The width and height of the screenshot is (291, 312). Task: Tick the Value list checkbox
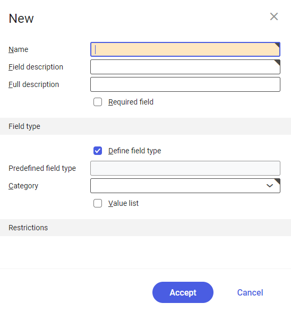pyautogui.click(x=98, y=203)
